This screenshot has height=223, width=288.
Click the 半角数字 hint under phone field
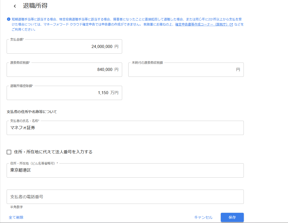pos(17,207)
